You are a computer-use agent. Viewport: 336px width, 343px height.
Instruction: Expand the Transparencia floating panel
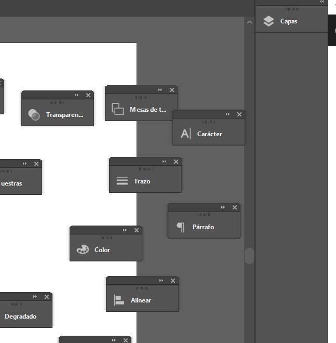point(76,95)
